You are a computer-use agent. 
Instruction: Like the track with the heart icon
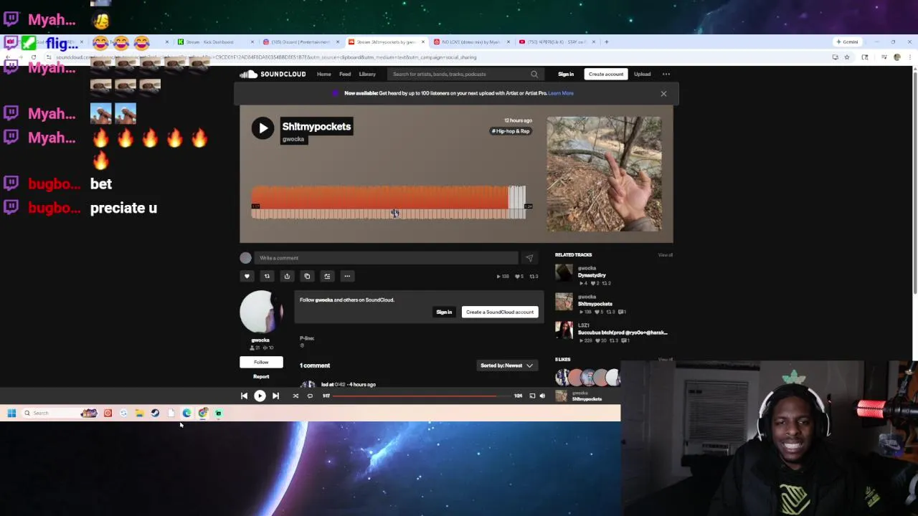(x=247, y=276)
